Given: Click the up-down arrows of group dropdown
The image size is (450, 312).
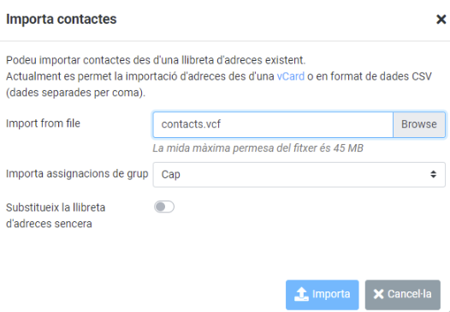Looking at the screenshot, I should click(434, 174).
